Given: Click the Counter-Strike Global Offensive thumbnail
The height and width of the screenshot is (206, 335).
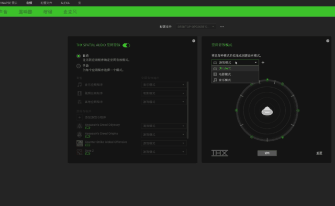Looking at the screenshot, I should 80,143.
